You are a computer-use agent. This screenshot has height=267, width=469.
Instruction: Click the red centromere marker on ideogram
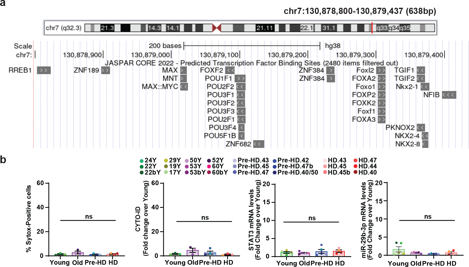(x=217, y=28)
